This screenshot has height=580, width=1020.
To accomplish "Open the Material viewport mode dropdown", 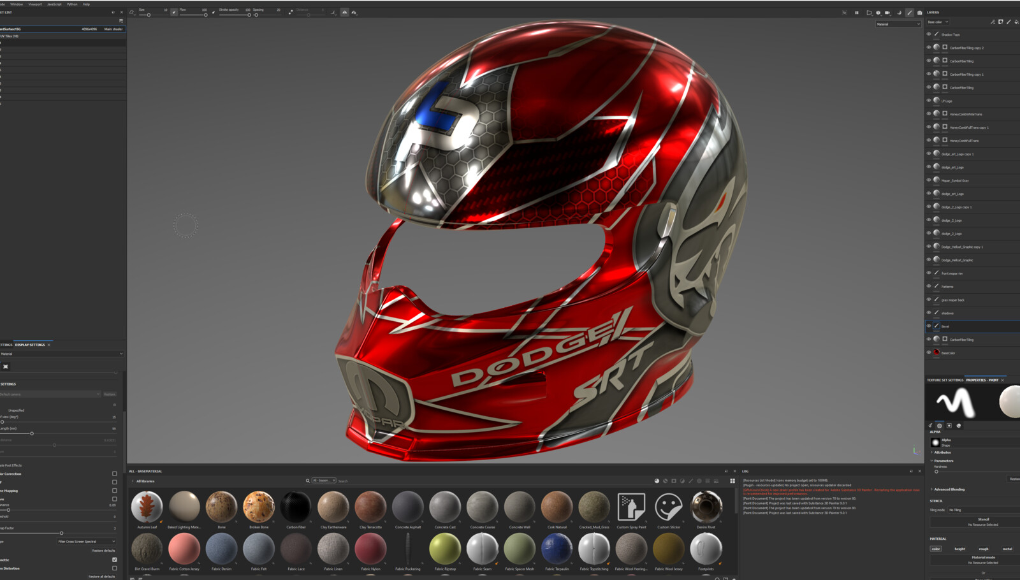I will tap(898, 24).
